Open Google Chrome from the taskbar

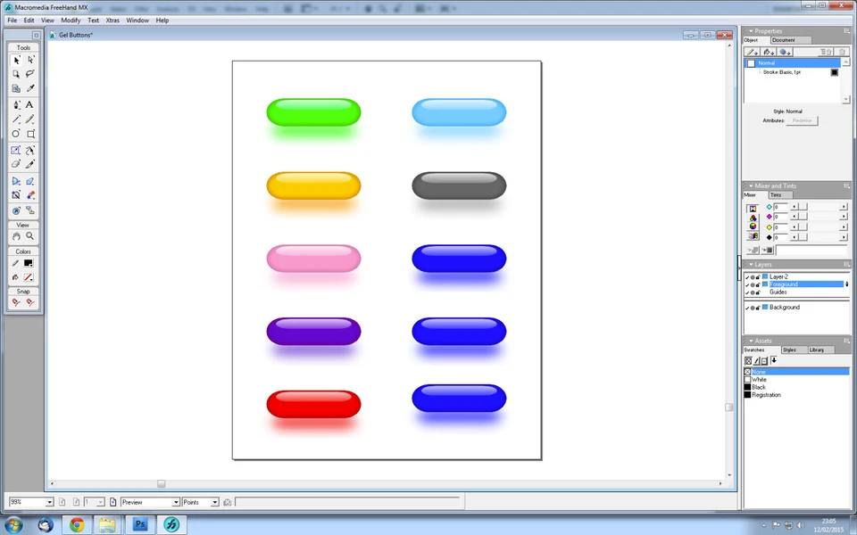77,525
